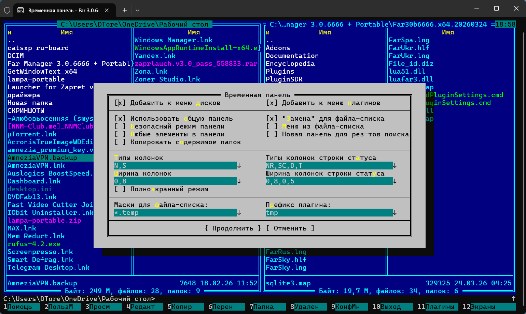Toggle 'Добавить к меню дисков' checkbox
This screenshot has width=526, height=314.
(x=120, y=103)
